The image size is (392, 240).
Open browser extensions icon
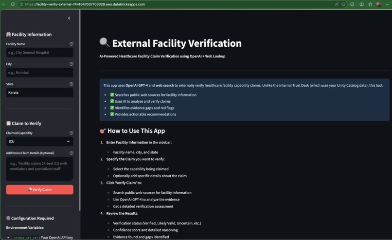(x=352, y=4)
